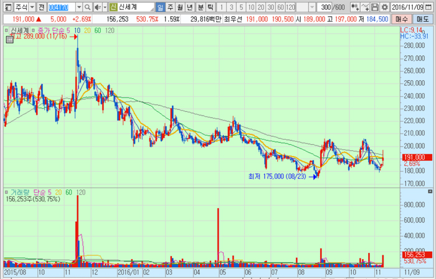Click the magnifier stock search icon
Screen dimensions: 436x279
88,7
